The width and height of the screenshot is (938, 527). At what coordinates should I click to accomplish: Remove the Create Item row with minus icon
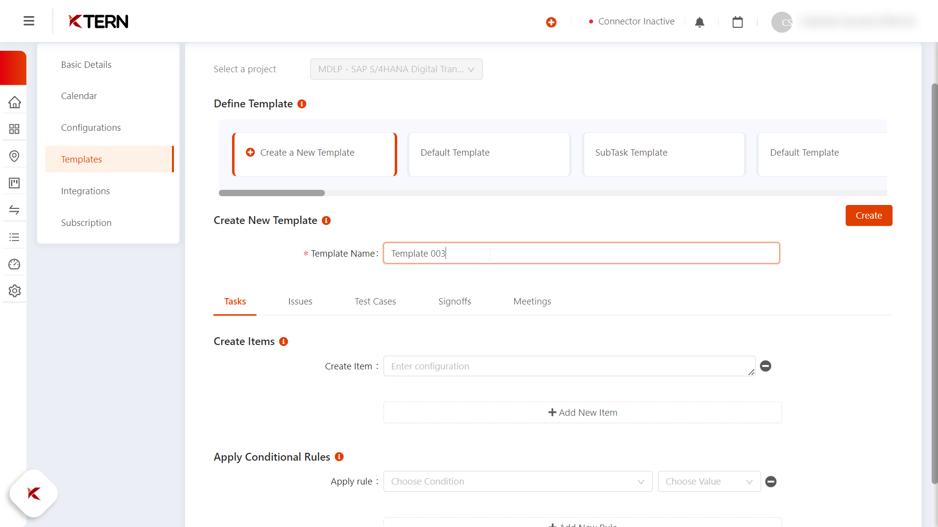click(x=766, y=366)
